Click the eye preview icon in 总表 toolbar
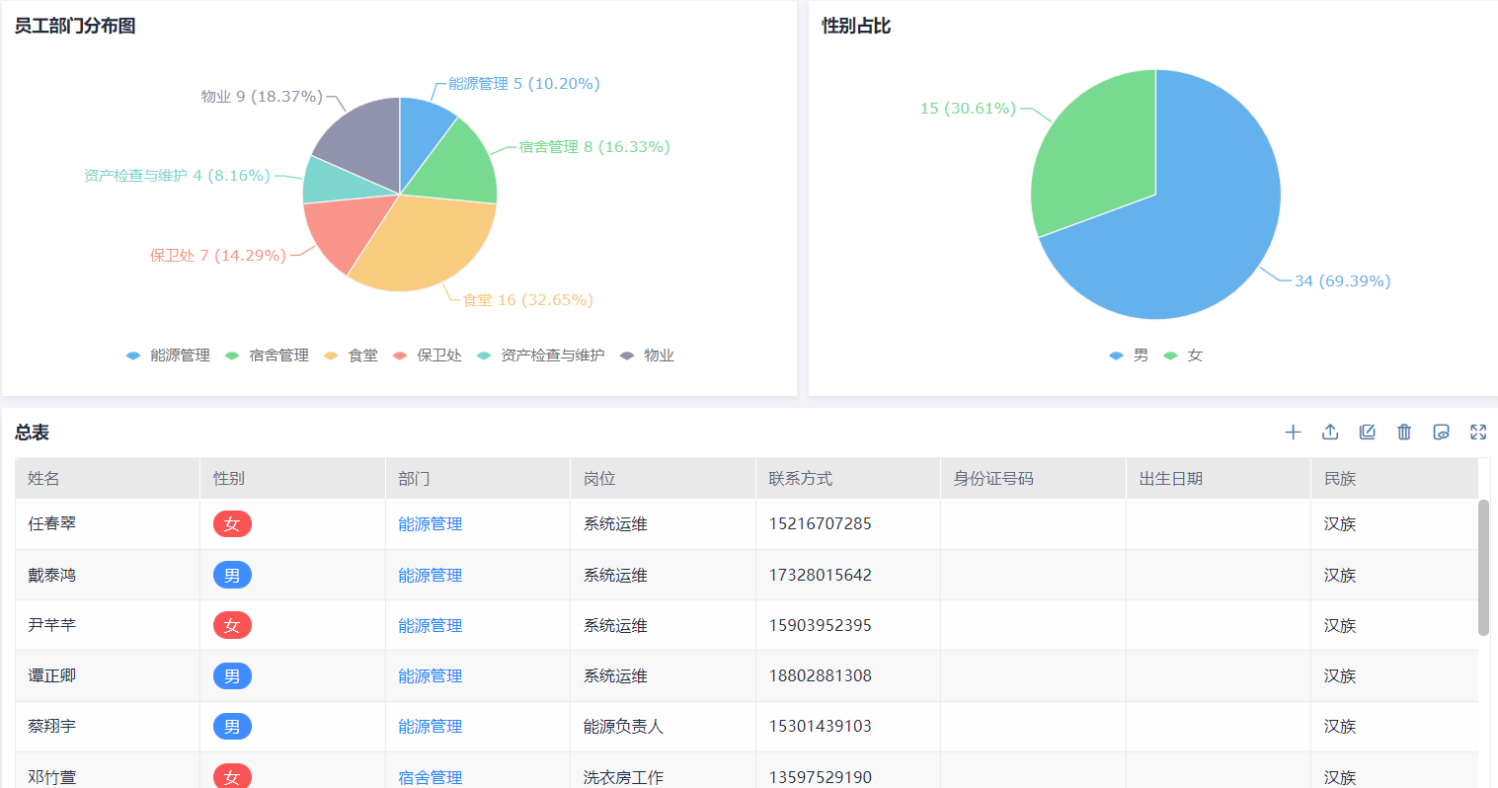The height and width of the screenshot is (788, 1498). [x=1441, y=433]
